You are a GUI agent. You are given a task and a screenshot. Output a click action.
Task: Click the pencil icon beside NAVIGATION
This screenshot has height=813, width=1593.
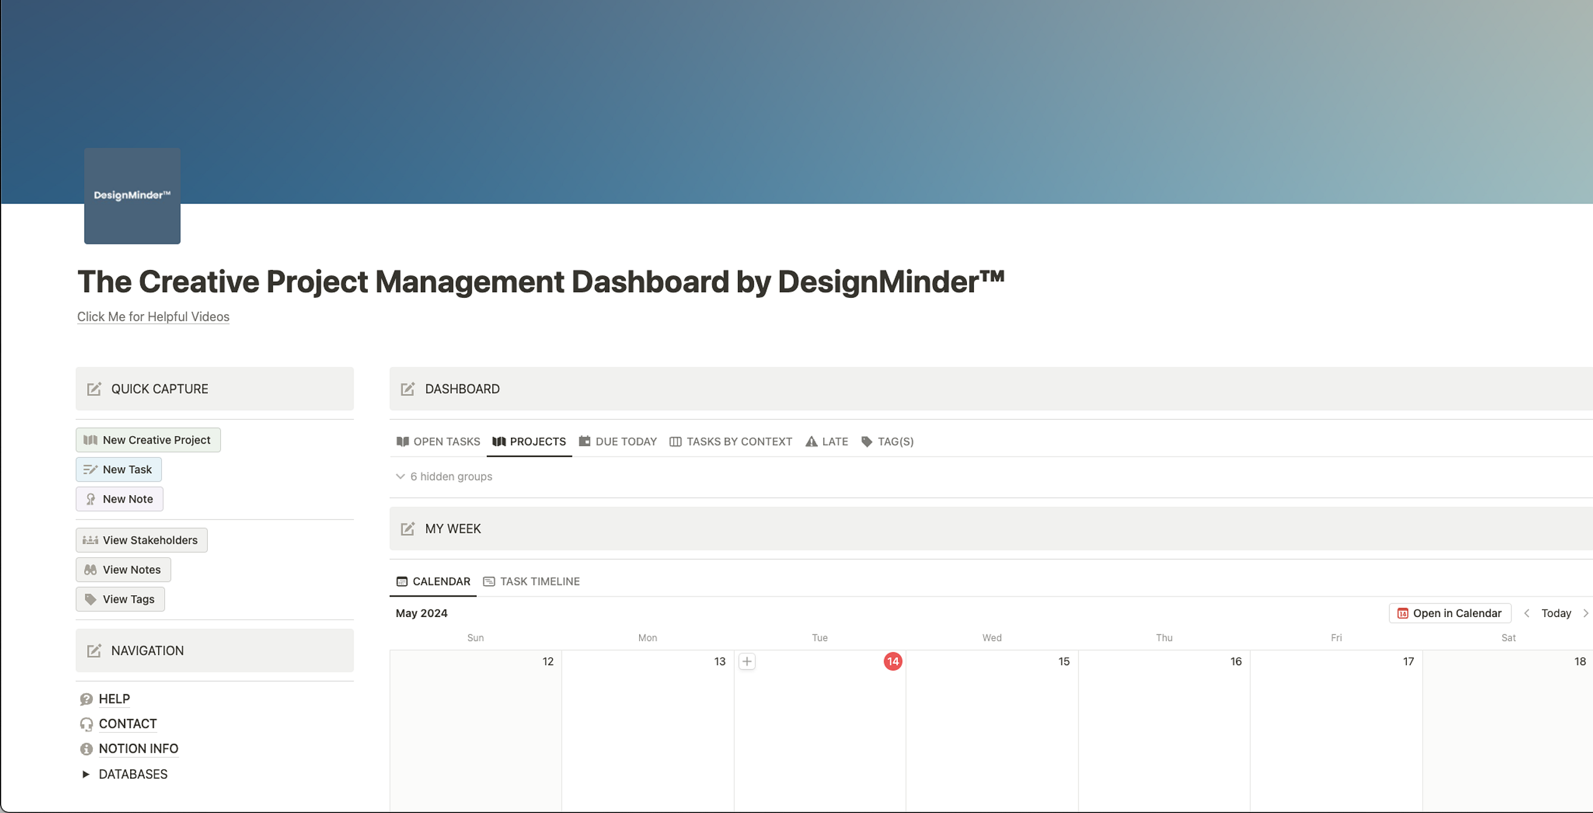click(x=94, y=651)
